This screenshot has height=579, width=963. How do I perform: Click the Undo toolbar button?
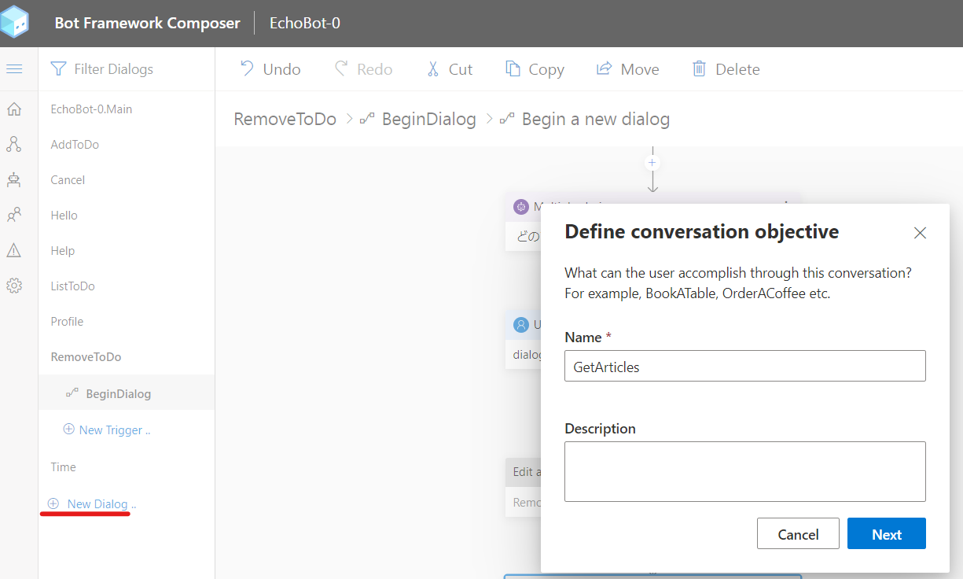[x=270, y=69]
